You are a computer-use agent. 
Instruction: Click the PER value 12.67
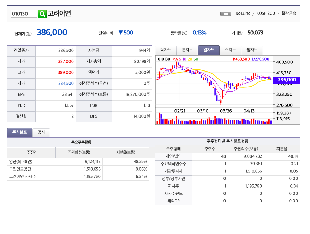point(69,105)
